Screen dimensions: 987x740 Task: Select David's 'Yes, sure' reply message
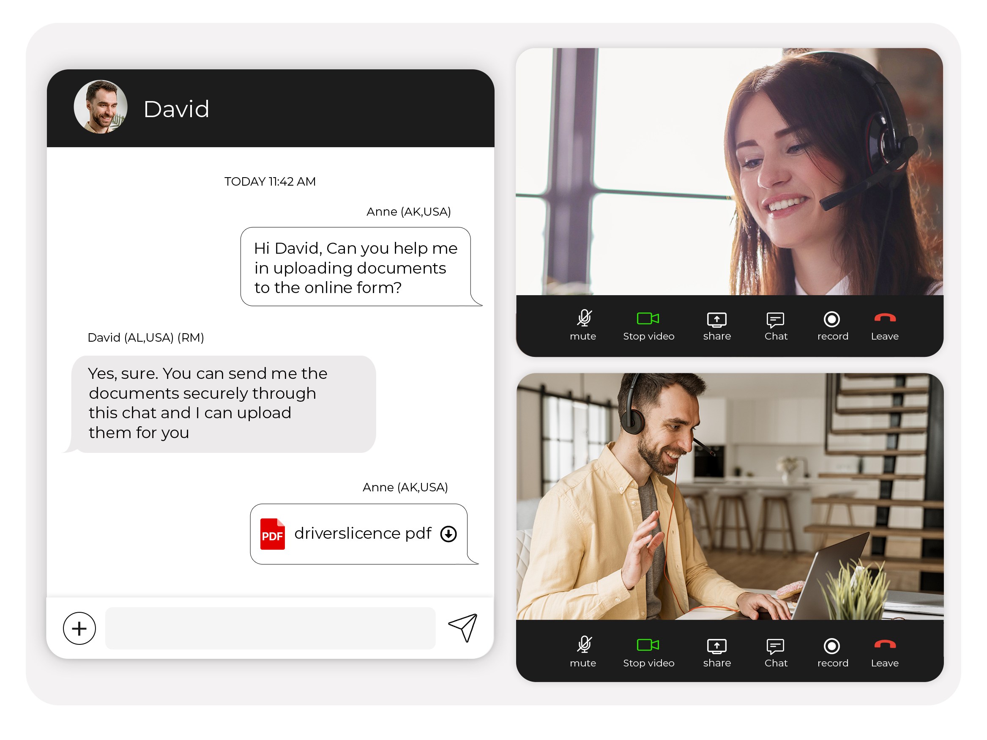[219, 404]
